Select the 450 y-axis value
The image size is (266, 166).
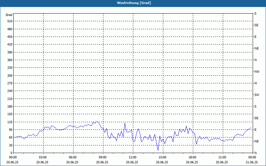(10, 37)
